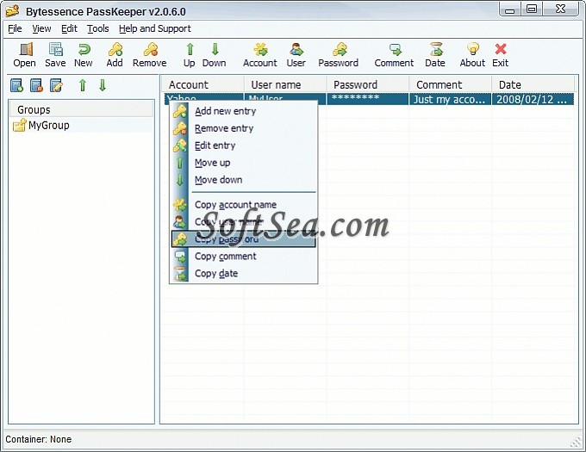The height and width of the screenshot is (452, 586).
Task: Click the edit group pencil icon
Action: [x=56, y=85]
